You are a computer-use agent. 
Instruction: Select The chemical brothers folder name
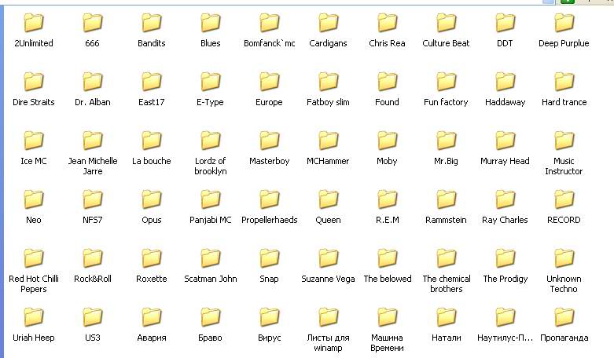446,284
